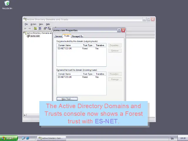Click the Windows Start button

pyautogui.click(x=9, y=138)
